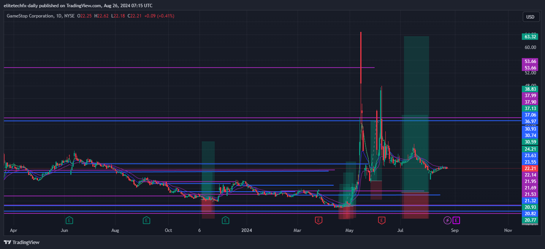Click the May label on time axis
This screenshot has height=249, width=545.
click(350, 230)
